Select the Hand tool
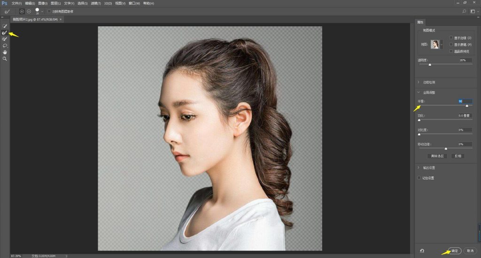Viewport: 481px width, 258px height. click(x=5, y=52)
